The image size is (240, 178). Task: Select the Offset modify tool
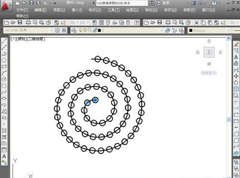point(236,63)
